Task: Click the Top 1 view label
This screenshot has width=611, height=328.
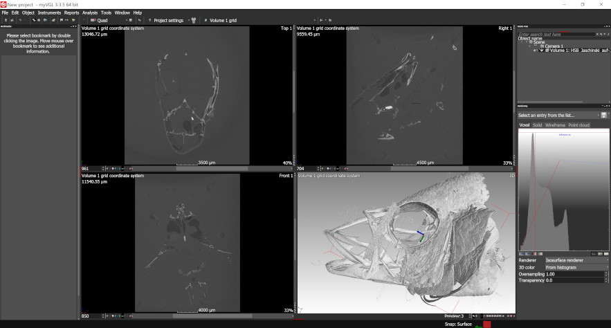Action: [x=286, y=28]
